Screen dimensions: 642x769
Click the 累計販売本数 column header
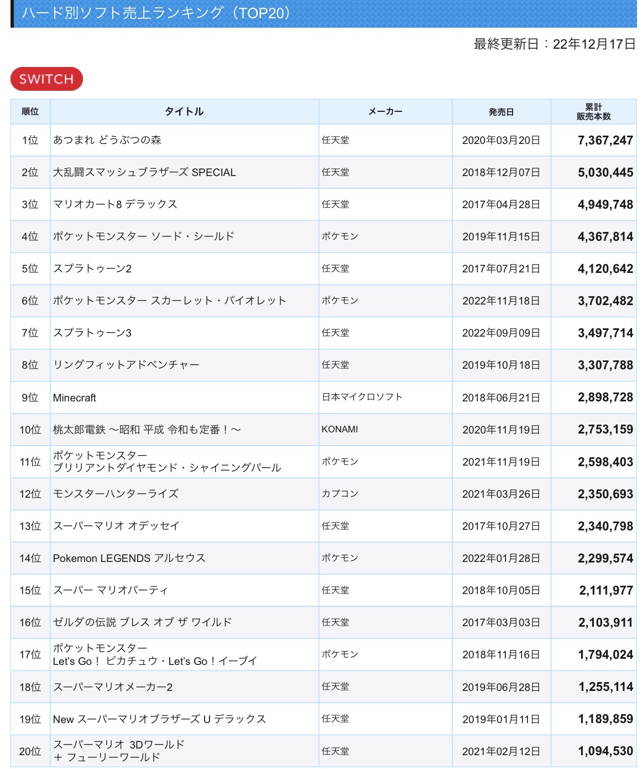tap(594, 111)
